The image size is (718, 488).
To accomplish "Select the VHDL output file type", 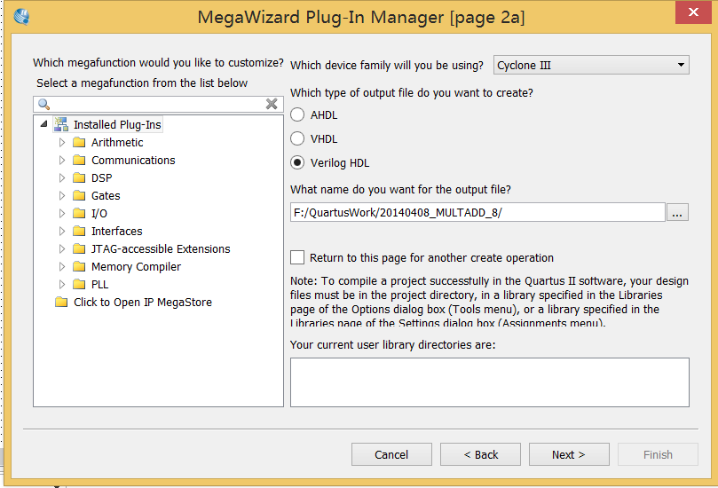I will click(297, 138).
